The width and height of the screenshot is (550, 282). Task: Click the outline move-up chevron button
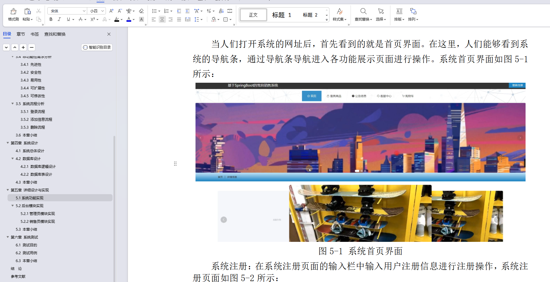[x=15, y=47]
